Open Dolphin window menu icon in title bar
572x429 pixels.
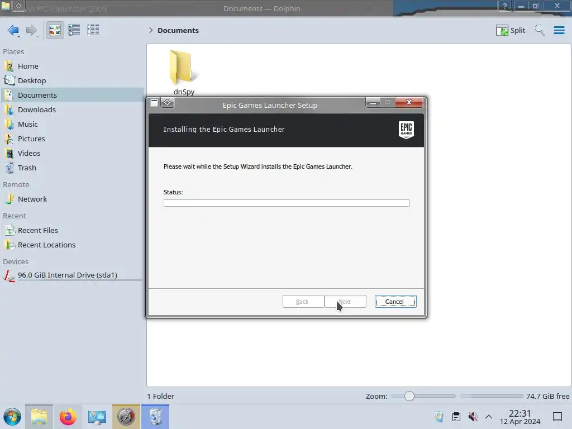(x=6, y=6)
